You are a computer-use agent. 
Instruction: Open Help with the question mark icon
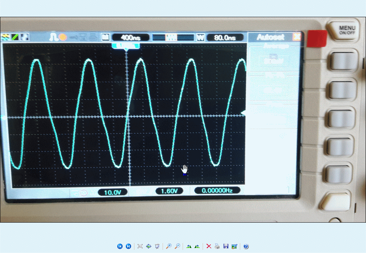point(246,246)
